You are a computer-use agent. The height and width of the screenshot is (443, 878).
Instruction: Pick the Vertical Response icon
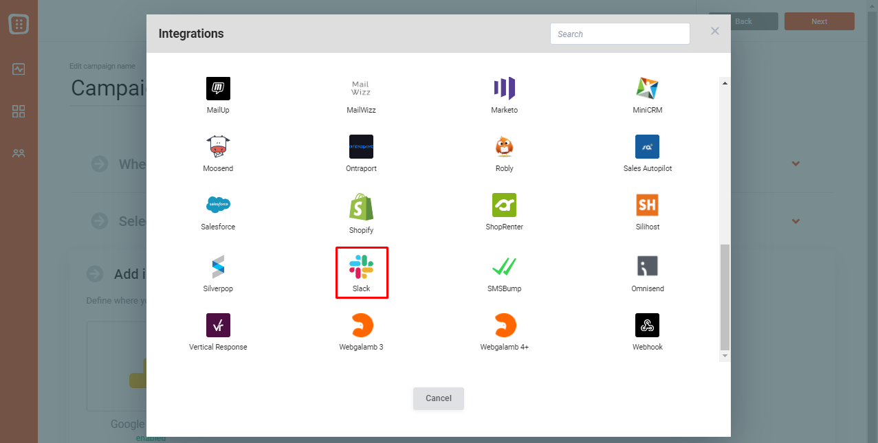click(x=218, y=325)
